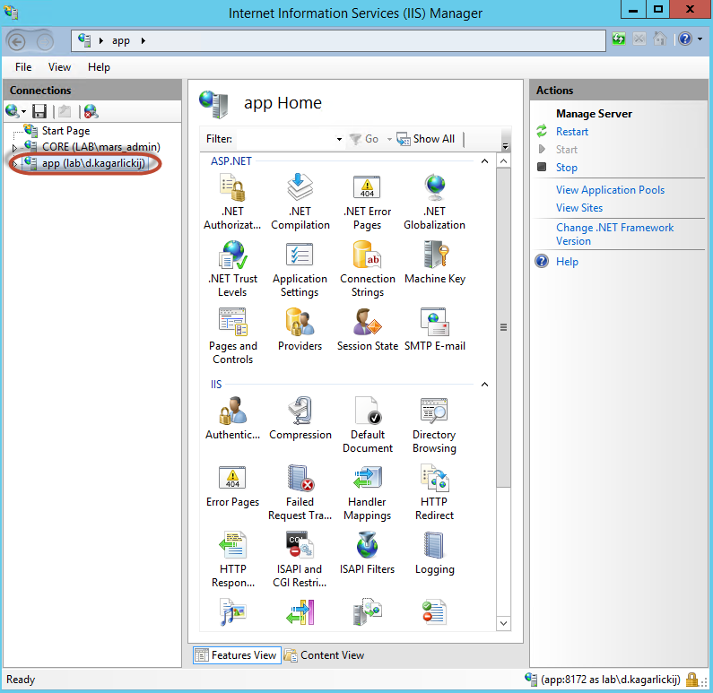Collapse the IIS features group
Viewport: 713px width, 693px height.
[x=484, y=385]
